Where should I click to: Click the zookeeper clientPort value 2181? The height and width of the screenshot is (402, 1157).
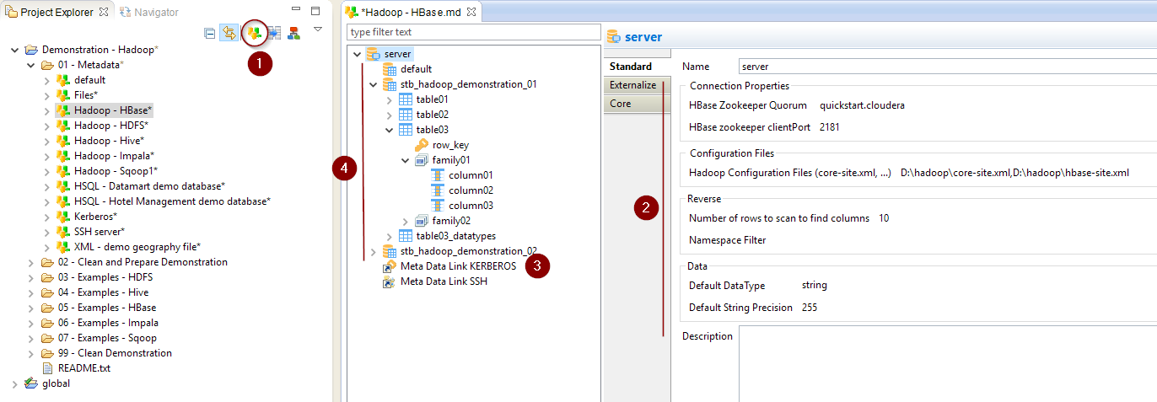pos(830,127)
